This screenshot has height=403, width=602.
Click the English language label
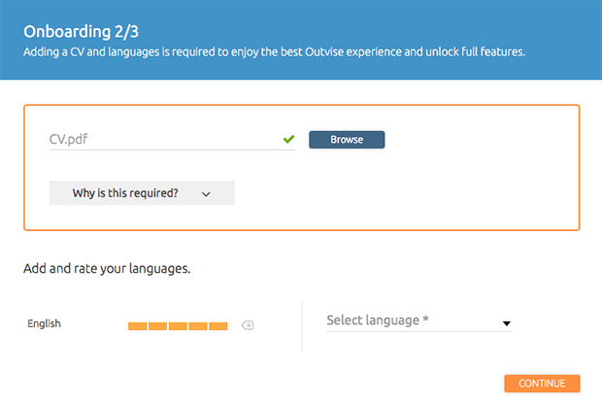tap(44, 323)
